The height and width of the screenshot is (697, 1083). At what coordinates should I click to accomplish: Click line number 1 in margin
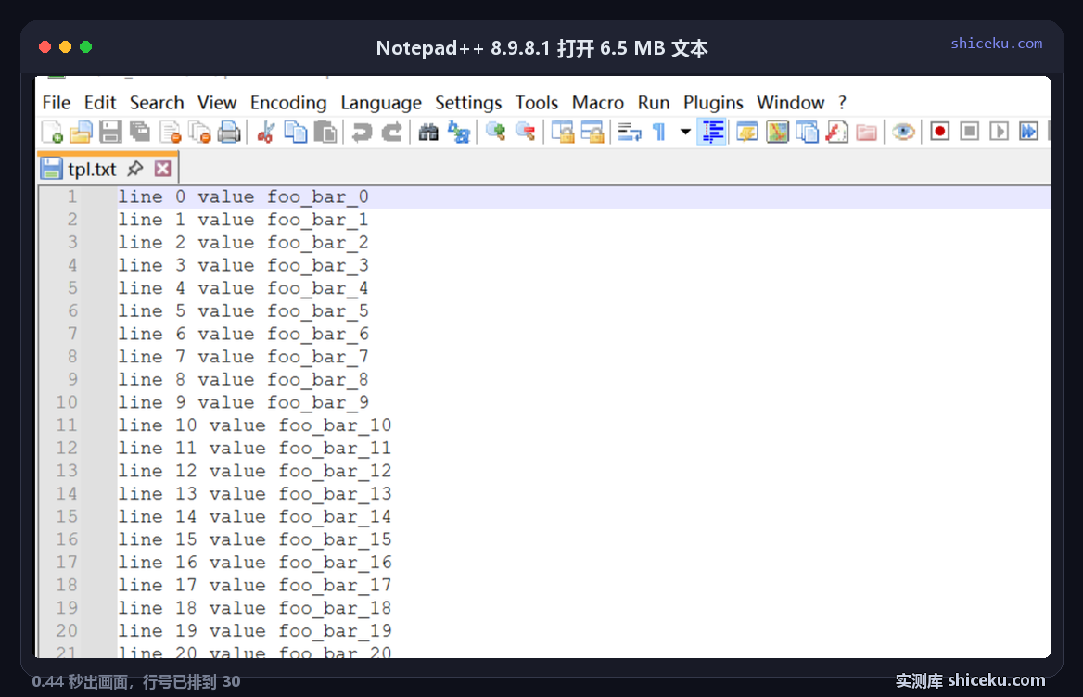[x=72, y=196]
